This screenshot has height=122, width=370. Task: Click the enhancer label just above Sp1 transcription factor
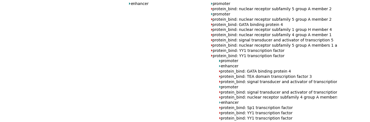230,103
